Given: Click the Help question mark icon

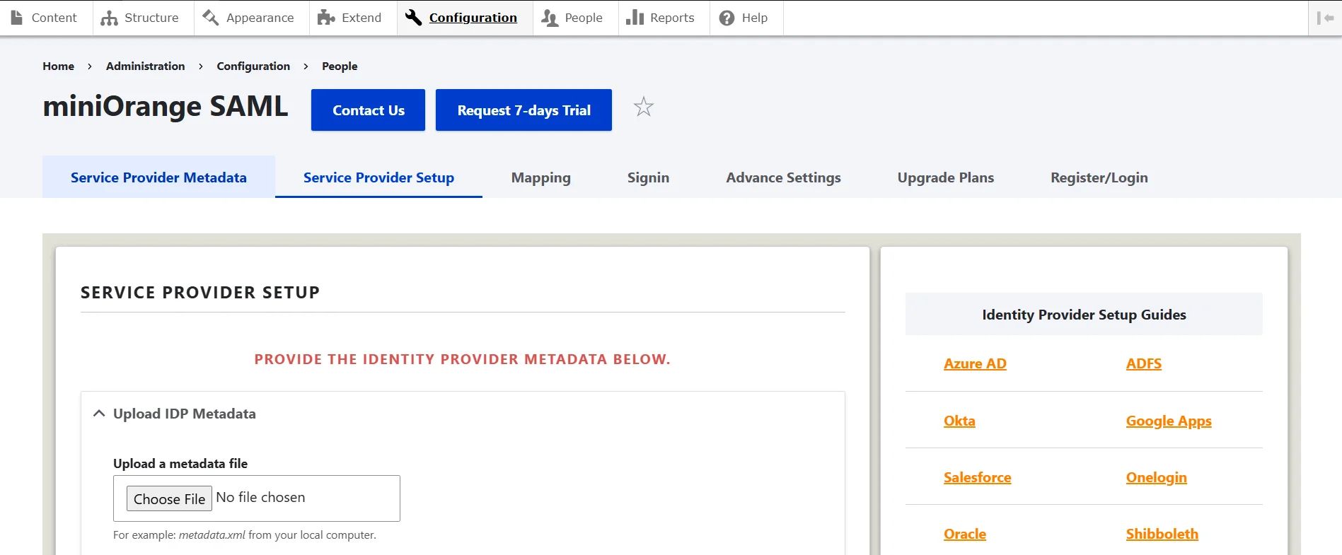Looking at the screenshot, I should pyautogui.click(x=727, y=18).
